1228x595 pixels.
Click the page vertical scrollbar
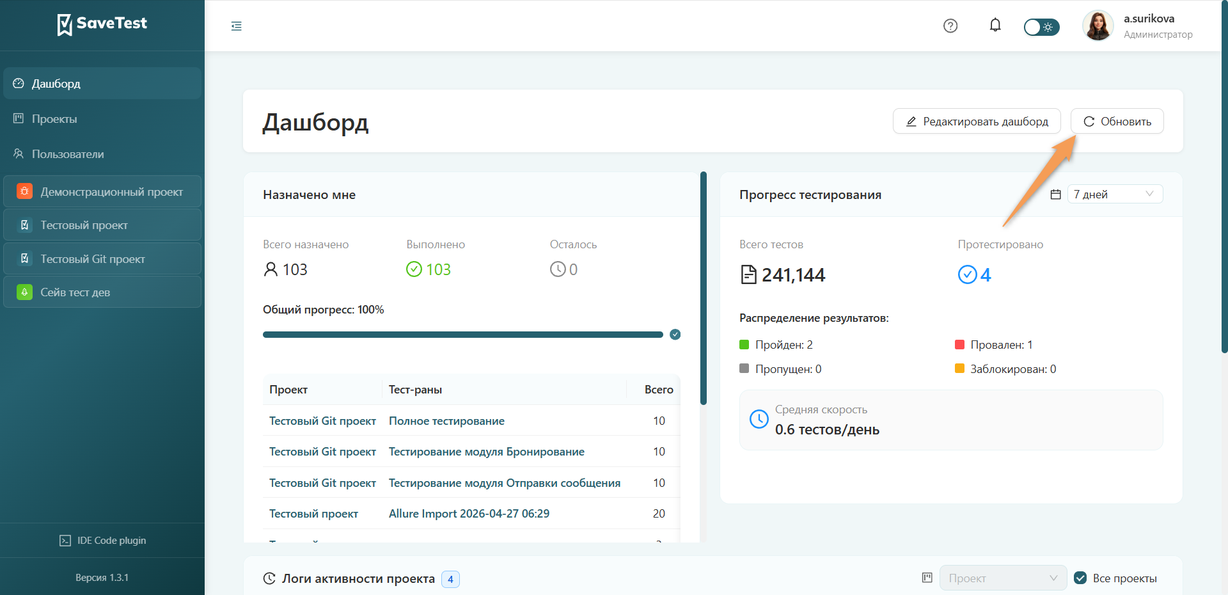(1224, 176)
